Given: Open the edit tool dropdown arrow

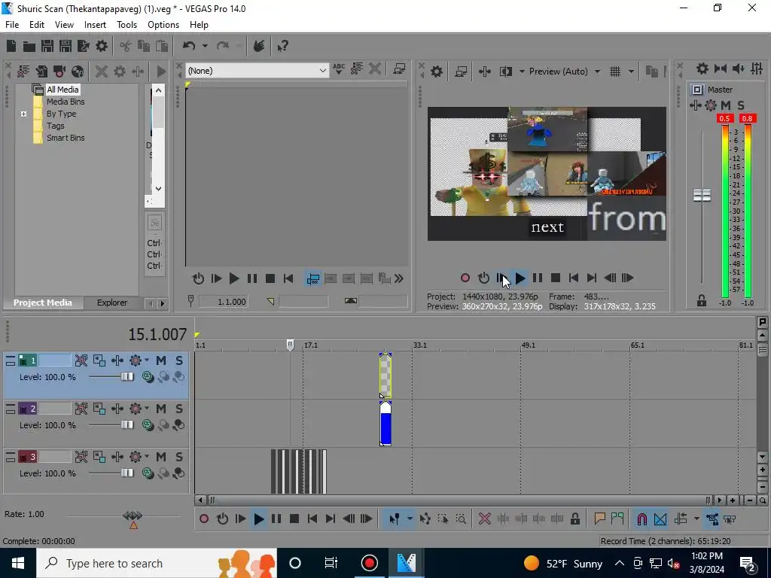Looking at the screenshot, I should point(410,519).
